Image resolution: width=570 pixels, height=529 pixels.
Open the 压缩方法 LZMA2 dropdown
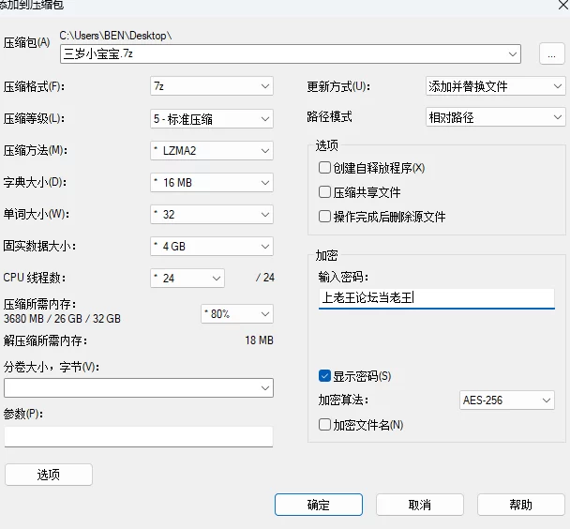[x=212, y=150]
